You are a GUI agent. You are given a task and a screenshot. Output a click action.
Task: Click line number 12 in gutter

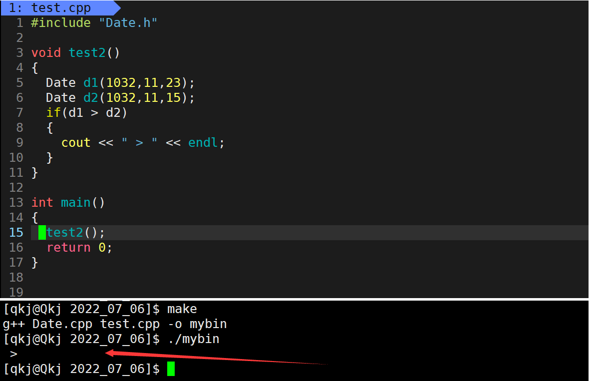click(x=16, y=187)
